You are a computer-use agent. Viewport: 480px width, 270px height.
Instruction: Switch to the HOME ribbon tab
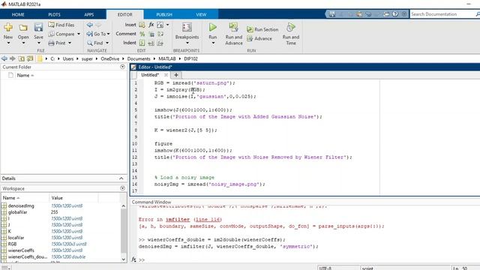[x=18, y=14]
